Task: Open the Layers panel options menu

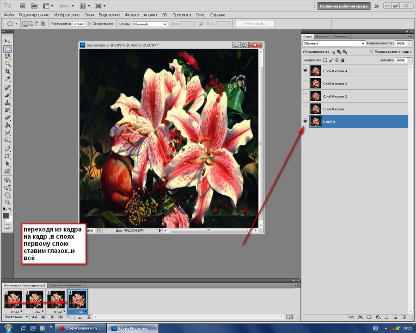Action: tap(410, 37)
